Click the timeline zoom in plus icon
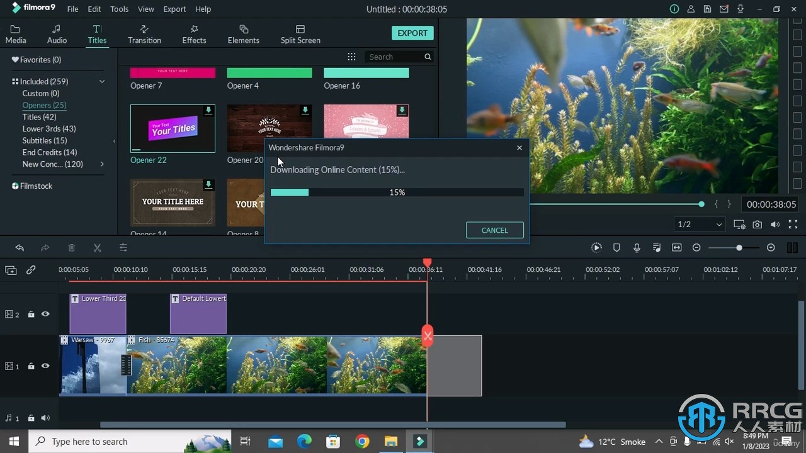 [x=771, y=248]
